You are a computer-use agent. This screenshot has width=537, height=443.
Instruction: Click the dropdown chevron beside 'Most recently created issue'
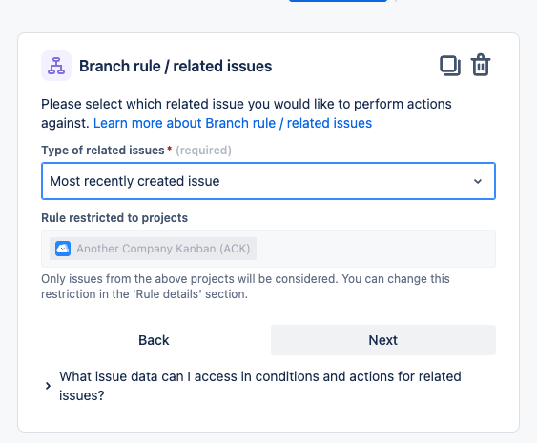(478, 181)
